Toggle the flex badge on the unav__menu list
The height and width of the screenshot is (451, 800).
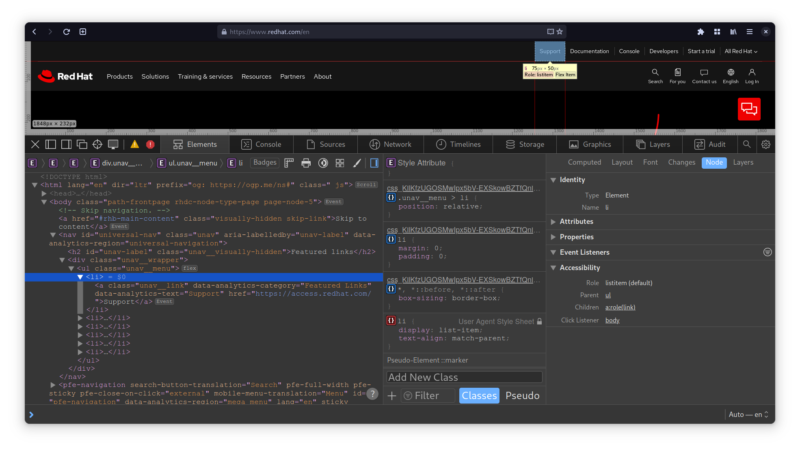pyautogui.click(x=189, y=268)
